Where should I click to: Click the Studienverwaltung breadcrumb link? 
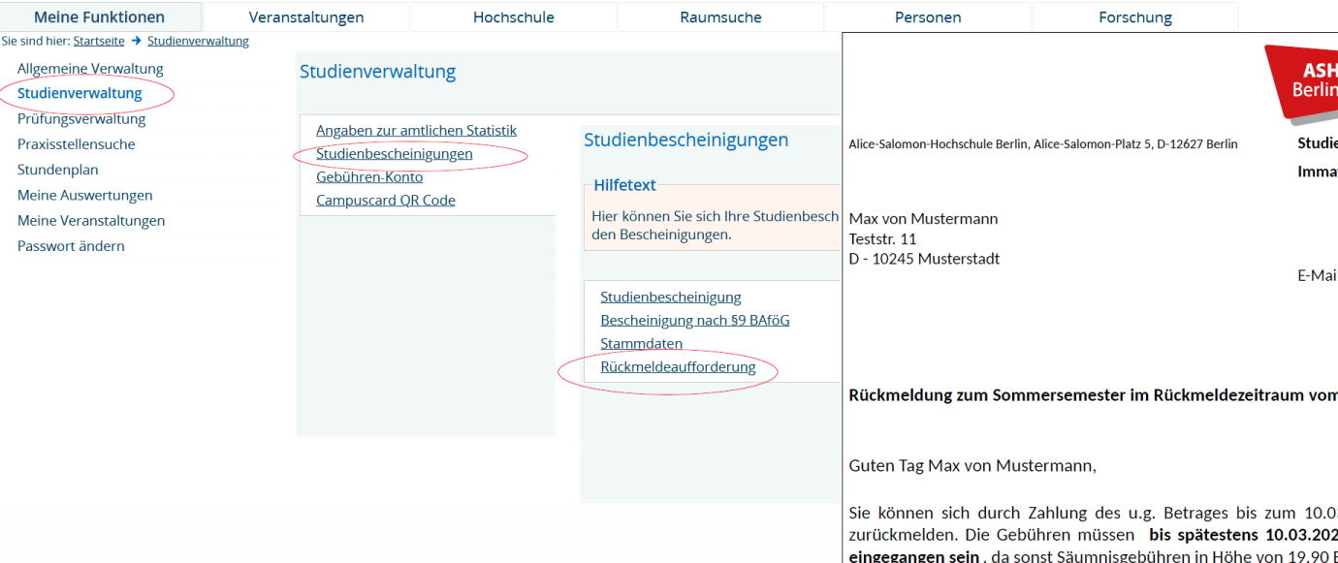click(198, 41)
